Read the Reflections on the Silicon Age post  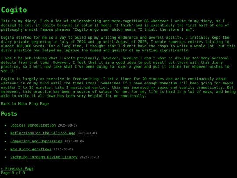(43, 133)
